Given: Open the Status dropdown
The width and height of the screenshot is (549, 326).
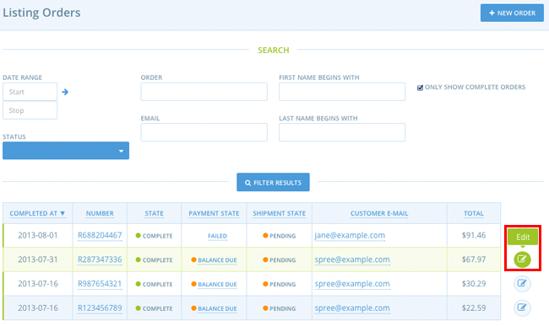Looking at the screenshot, I should click(x=66, y=151).
